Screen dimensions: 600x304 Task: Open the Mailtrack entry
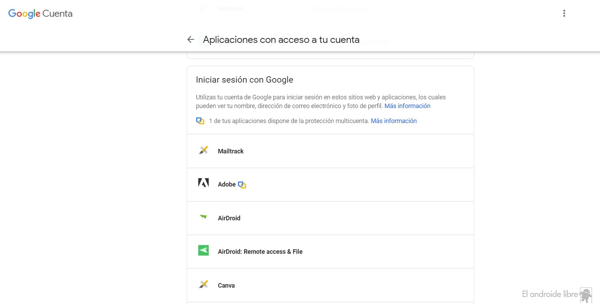(x=330, y=151)
